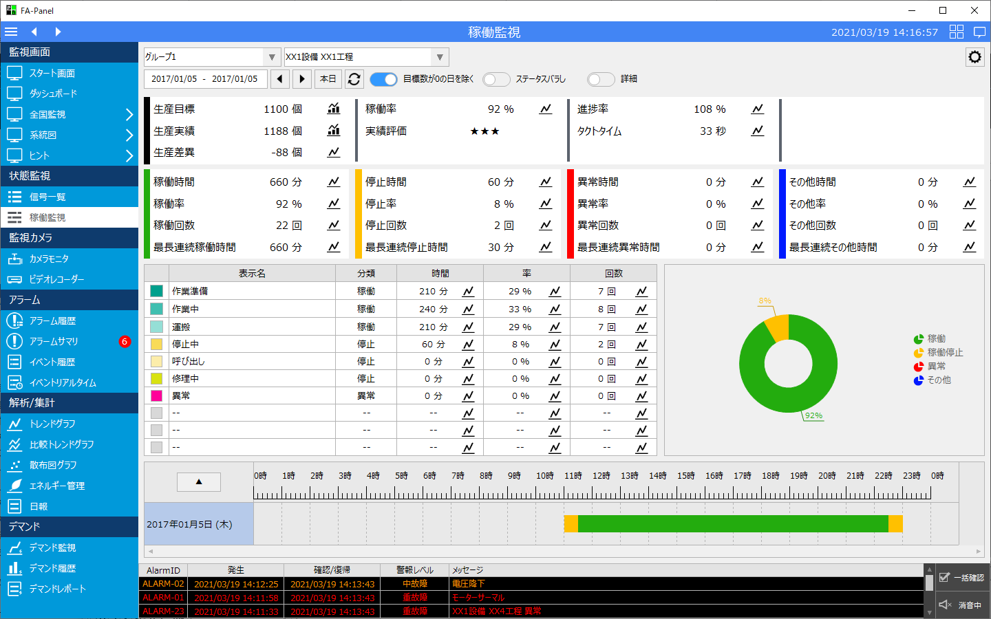Open trend icon for 停止回数
Viewport: 991px width, 619px height.
pos(546,225)
